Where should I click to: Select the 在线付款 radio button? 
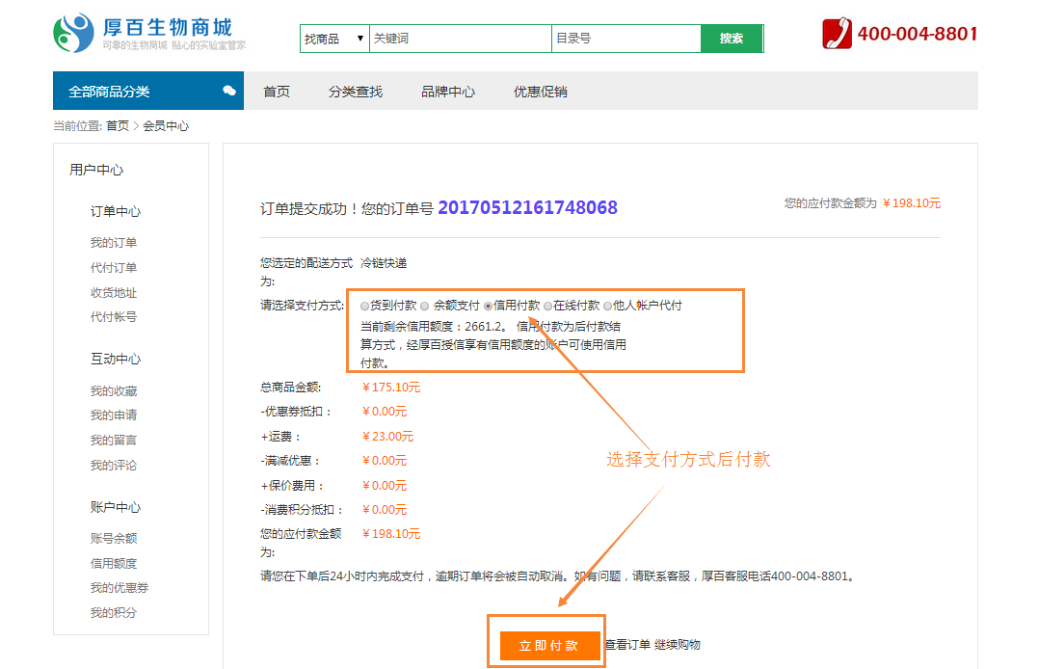547,306
